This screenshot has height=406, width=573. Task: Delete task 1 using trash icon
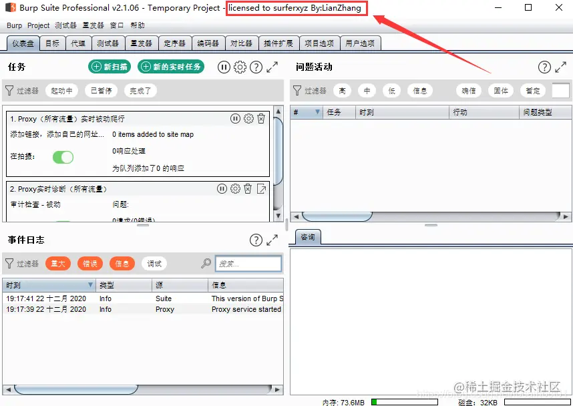click(261, 118)
